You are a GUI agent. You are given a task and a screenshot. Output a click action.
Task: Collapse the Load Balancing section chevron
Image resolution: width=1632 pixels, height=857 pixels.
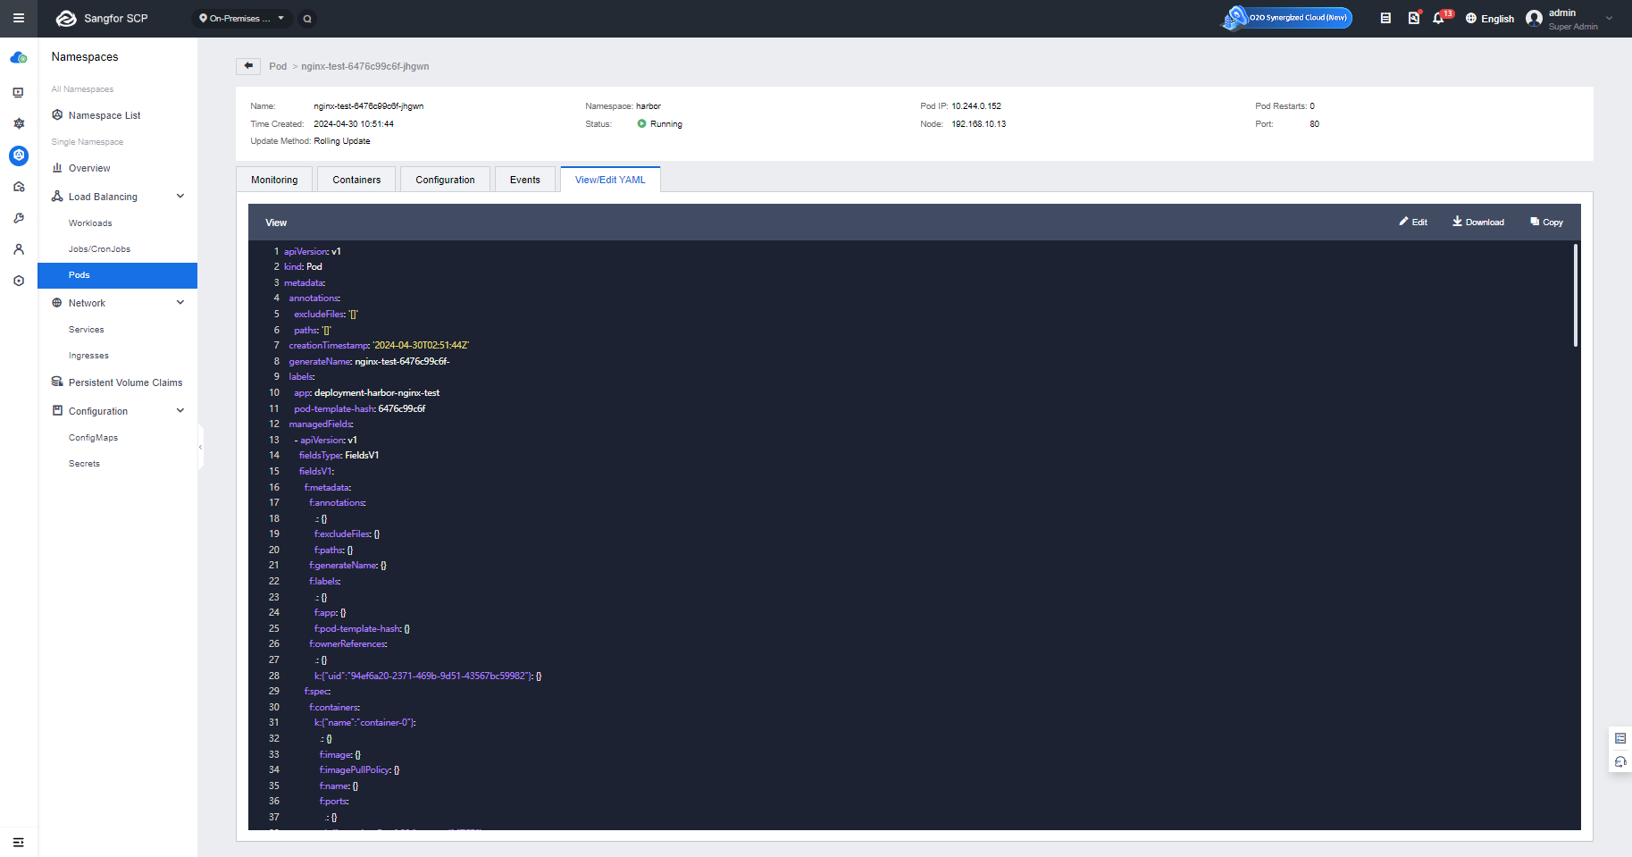(180, 197)
